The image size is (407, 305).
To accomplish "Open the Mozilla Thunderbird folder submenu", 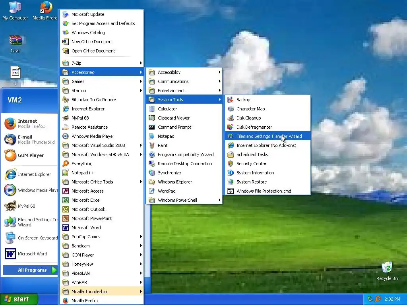I will pos(102,291).
